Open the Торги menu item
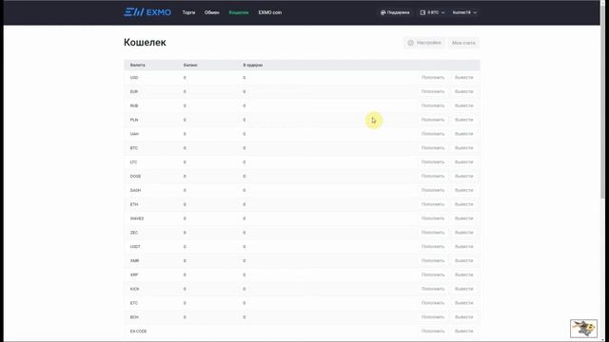Image resolution: width=609 pixels, height=342 pixels. coord(188,12)
